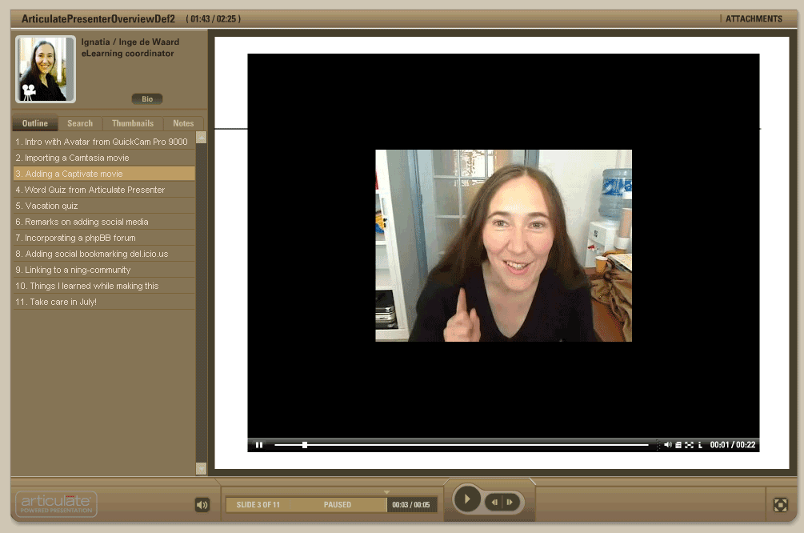Select slide 5 Vacation quiz
The height and width of the screenshot is (533, 804).
pos(104,206)
